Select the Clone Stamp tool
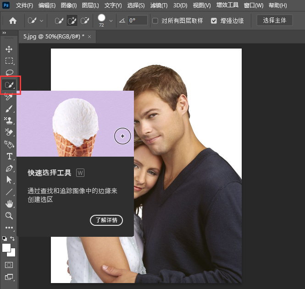Image resolution: width=305 pixels, height=289 pixels. click(x=9, y=120)
